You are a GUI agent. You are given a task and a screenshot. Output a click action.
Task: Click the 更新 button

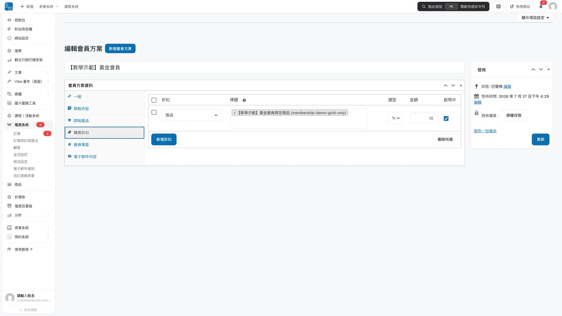[x=540, y=140]
